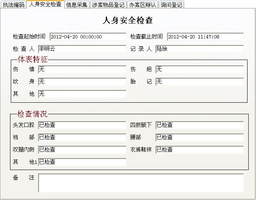Click the 检查起始时间 input field
256x200 pixels.
click(x=88, y=37)
